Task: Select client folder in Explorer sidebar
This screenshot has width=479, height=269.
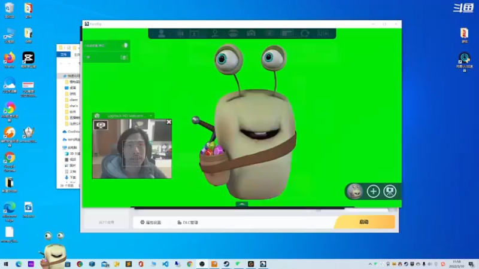Action: pos(71,100)
